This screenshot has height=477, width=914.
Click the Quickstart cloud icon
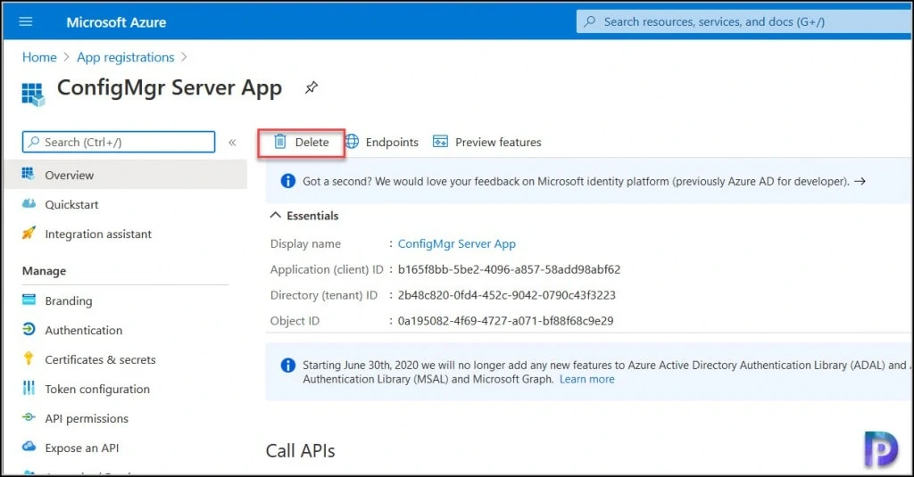[29, 204]
